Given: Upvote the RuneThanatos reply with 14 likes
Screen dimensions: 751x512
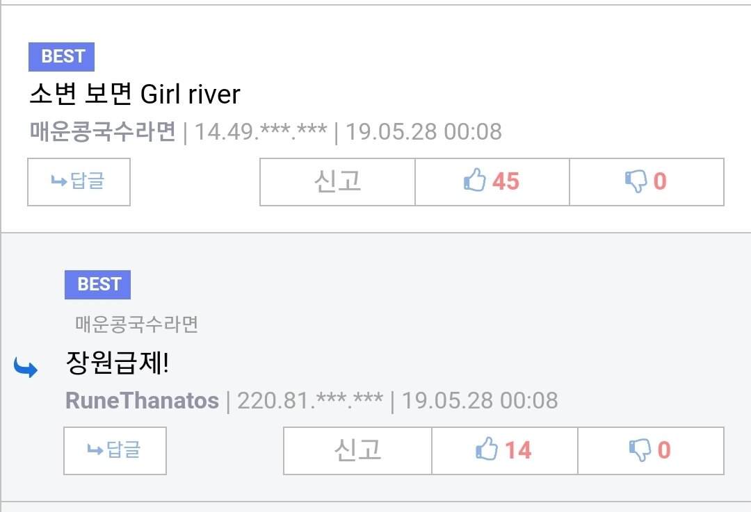Looking at the screenshot, I should click(x=504, y=450).
